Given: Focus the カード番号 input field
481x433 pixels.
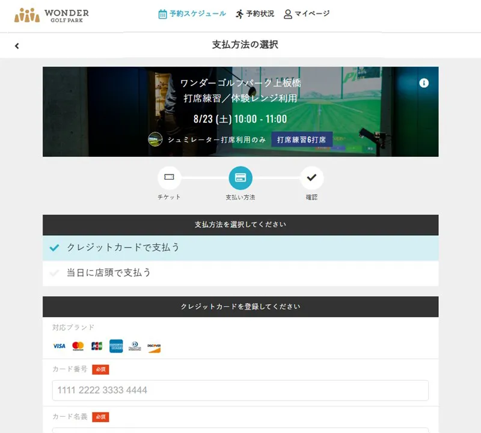Looking at the screenshot, I should click(240, 390).
